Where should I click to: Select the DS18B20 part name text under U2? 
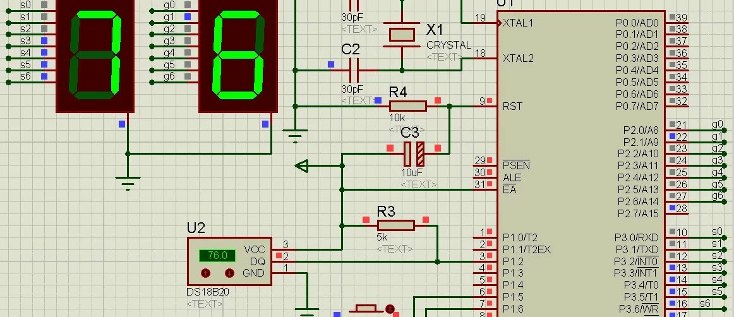(x=209, y=293)
